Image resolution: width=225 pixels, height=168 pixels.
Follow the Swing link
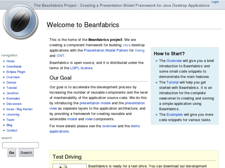(x=140, y=51)
